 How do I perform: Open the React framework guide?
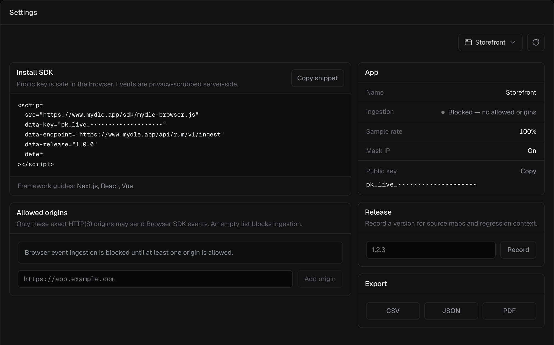pyautogui.click(x=109, y=186)
